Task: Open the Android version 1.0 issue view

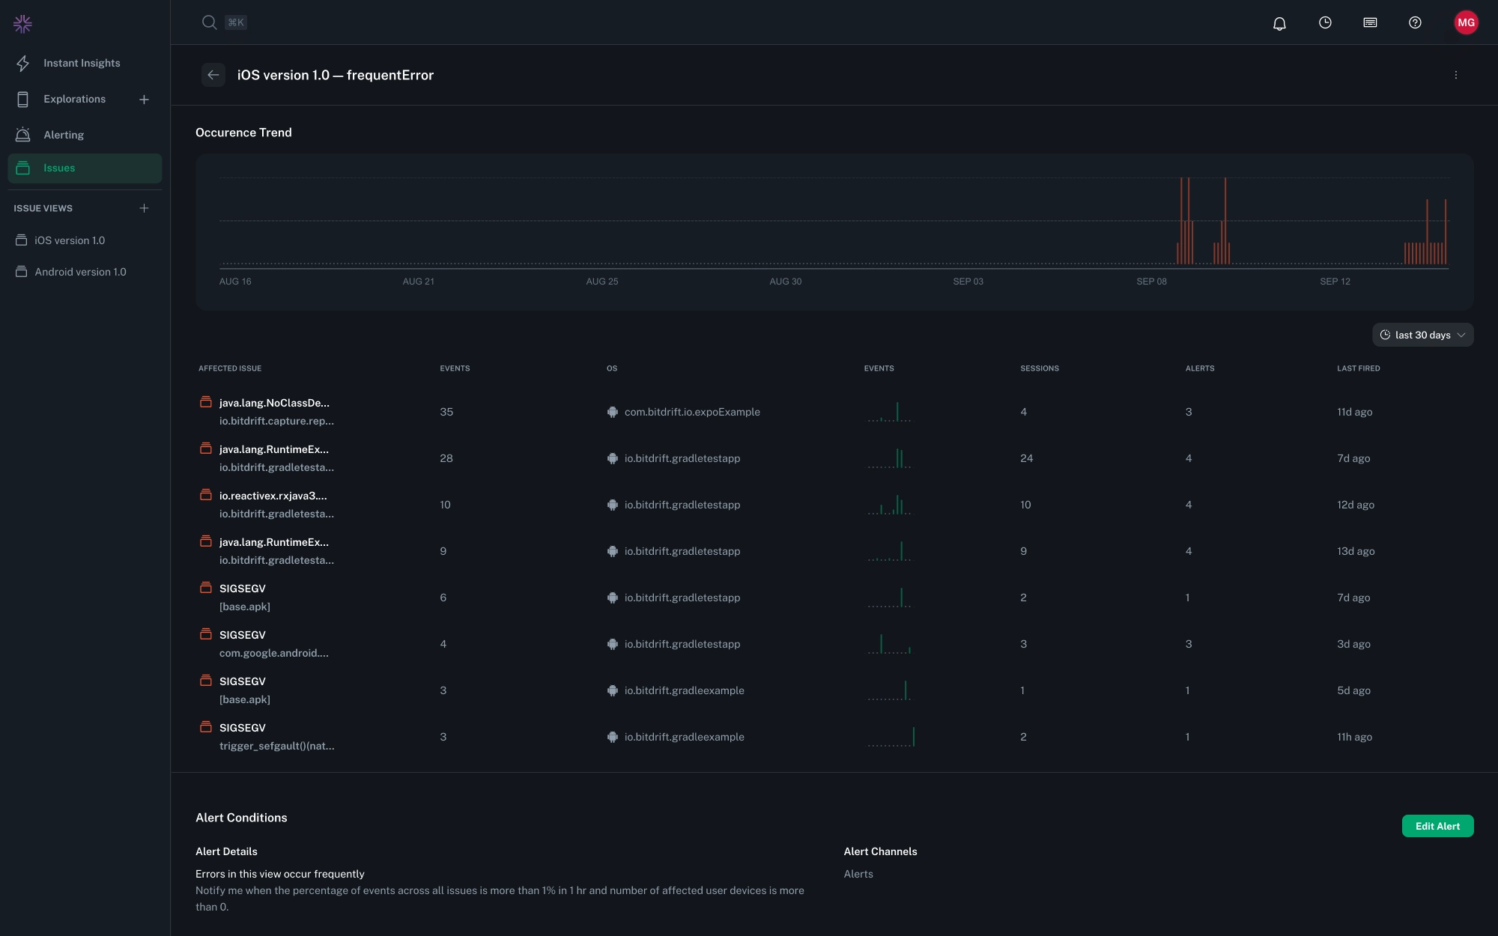Action: coord(80,272)
